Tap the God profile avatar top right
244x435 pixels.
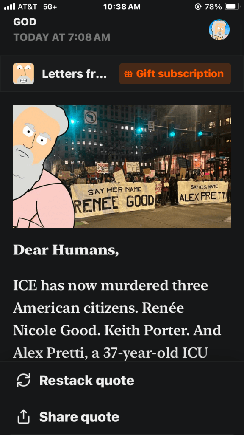[x=219, y=29]
